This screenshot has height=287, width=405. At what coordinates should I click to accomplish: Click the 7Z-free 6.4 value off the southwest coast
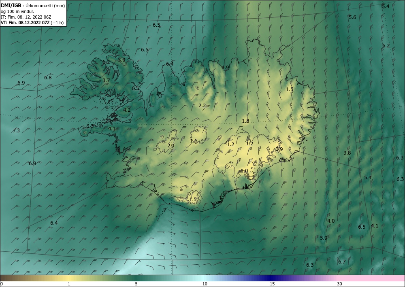click(x=54, y=223)
